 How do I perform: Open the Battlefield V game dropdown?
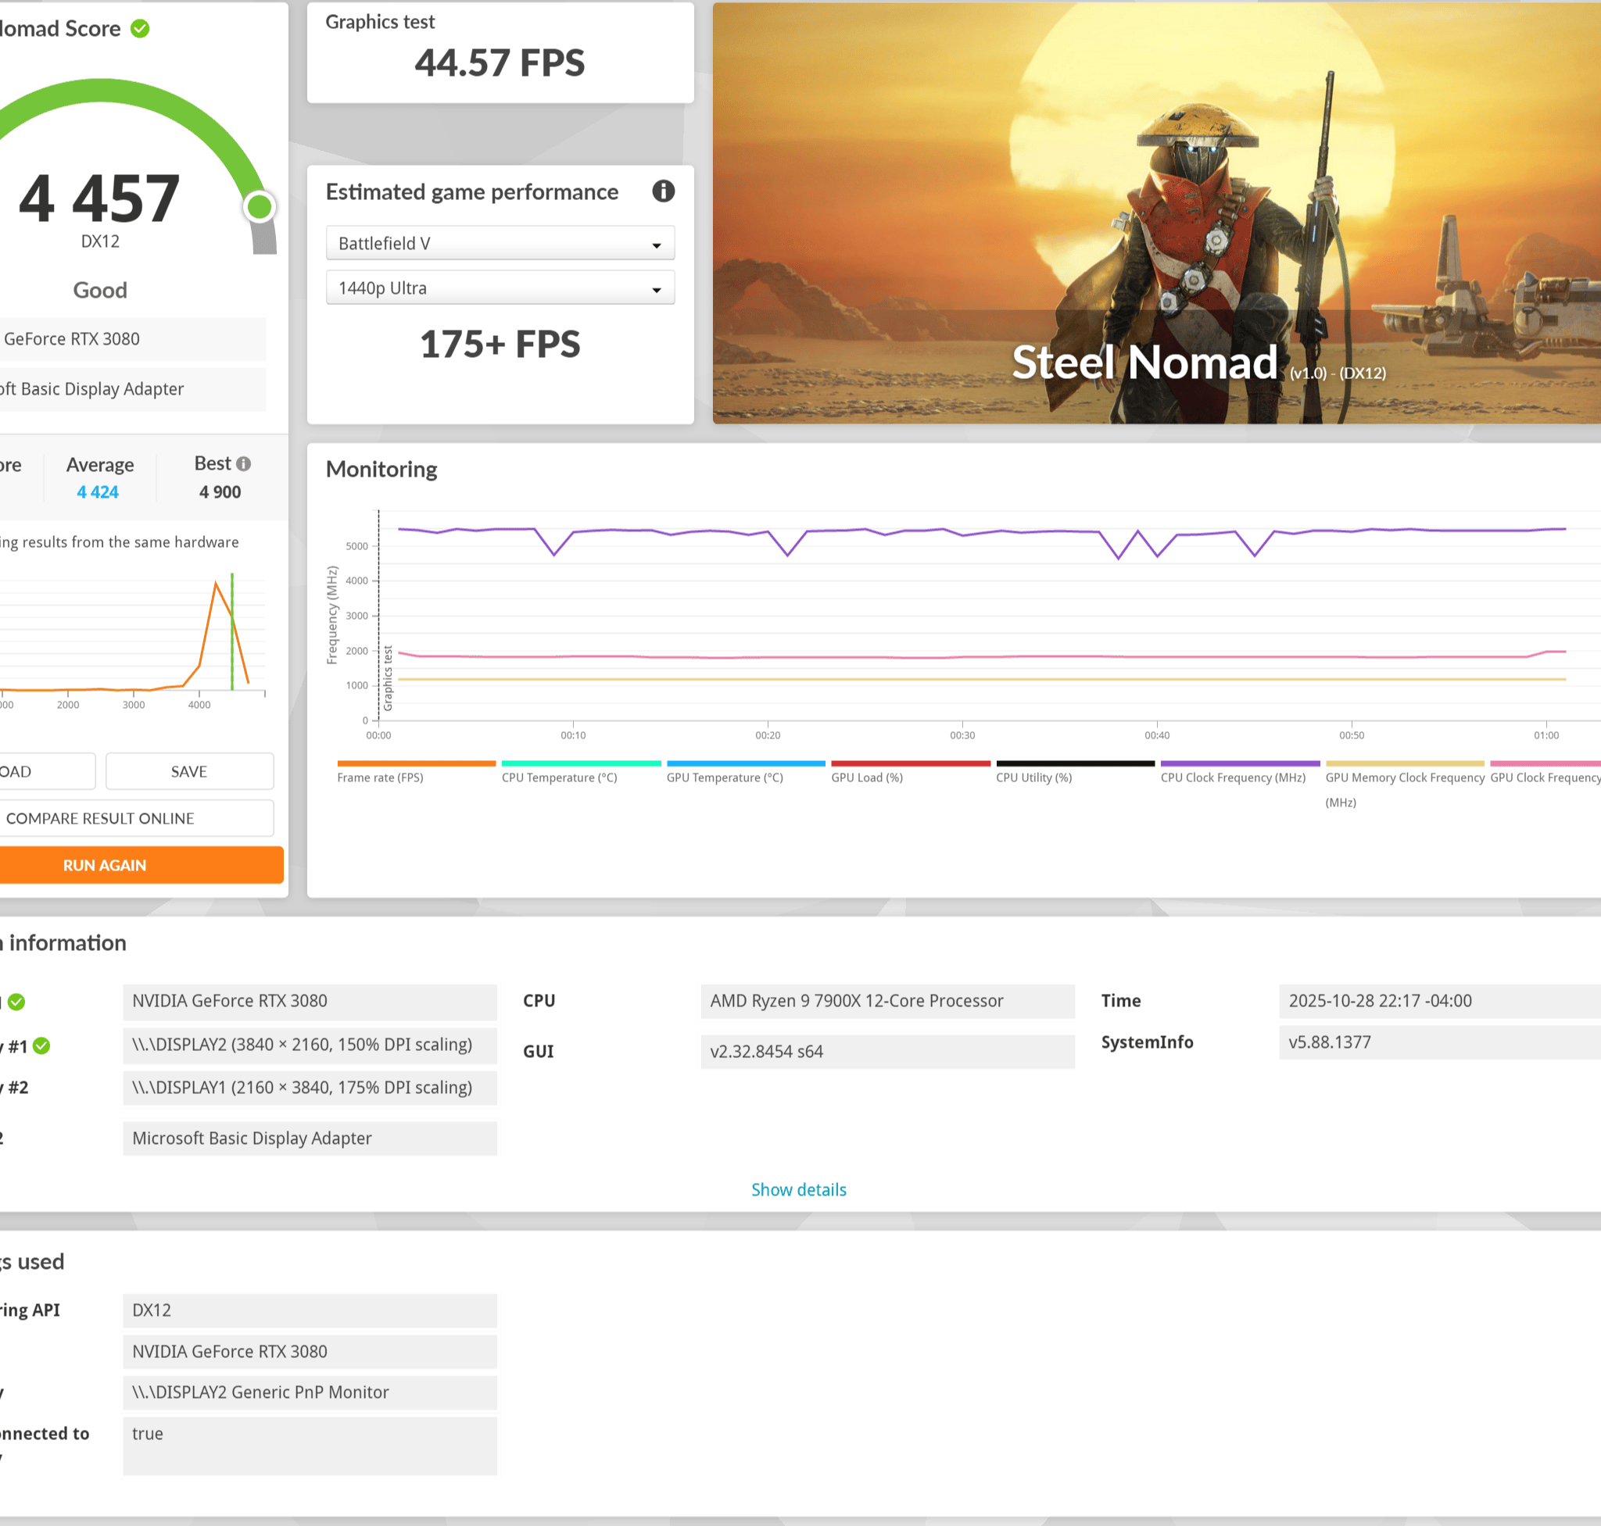[x=500, y=243]
